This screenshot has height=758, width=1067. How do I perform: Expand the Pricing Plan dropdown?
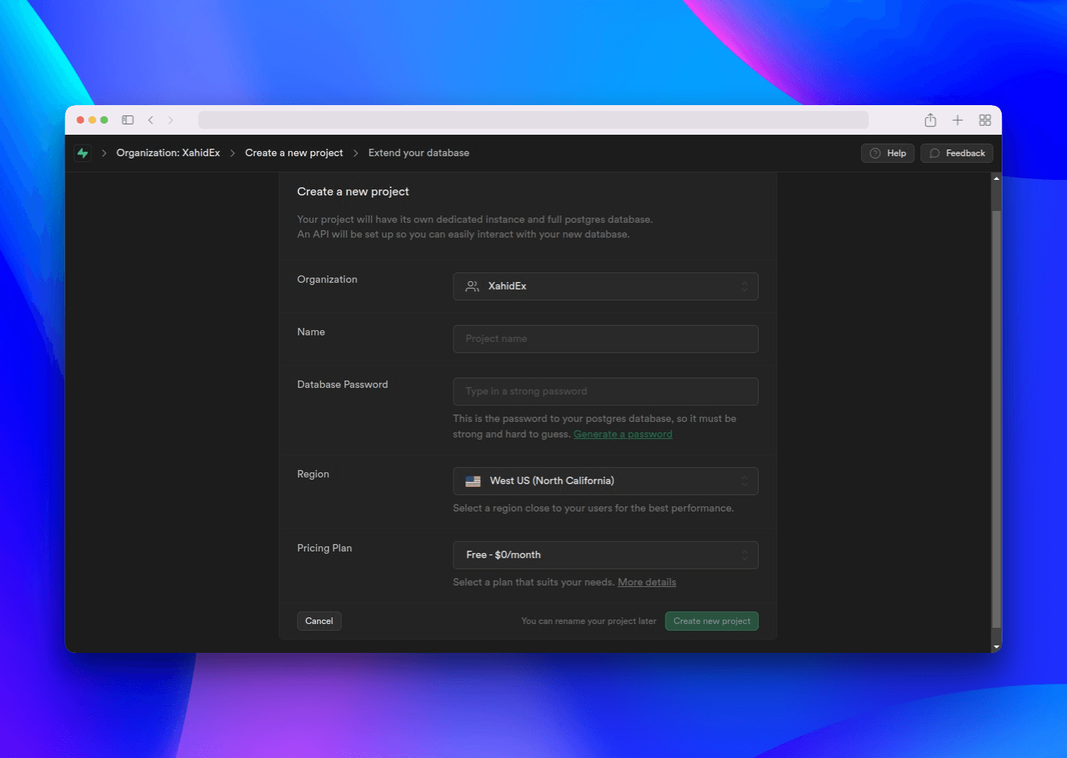(605, 554)
